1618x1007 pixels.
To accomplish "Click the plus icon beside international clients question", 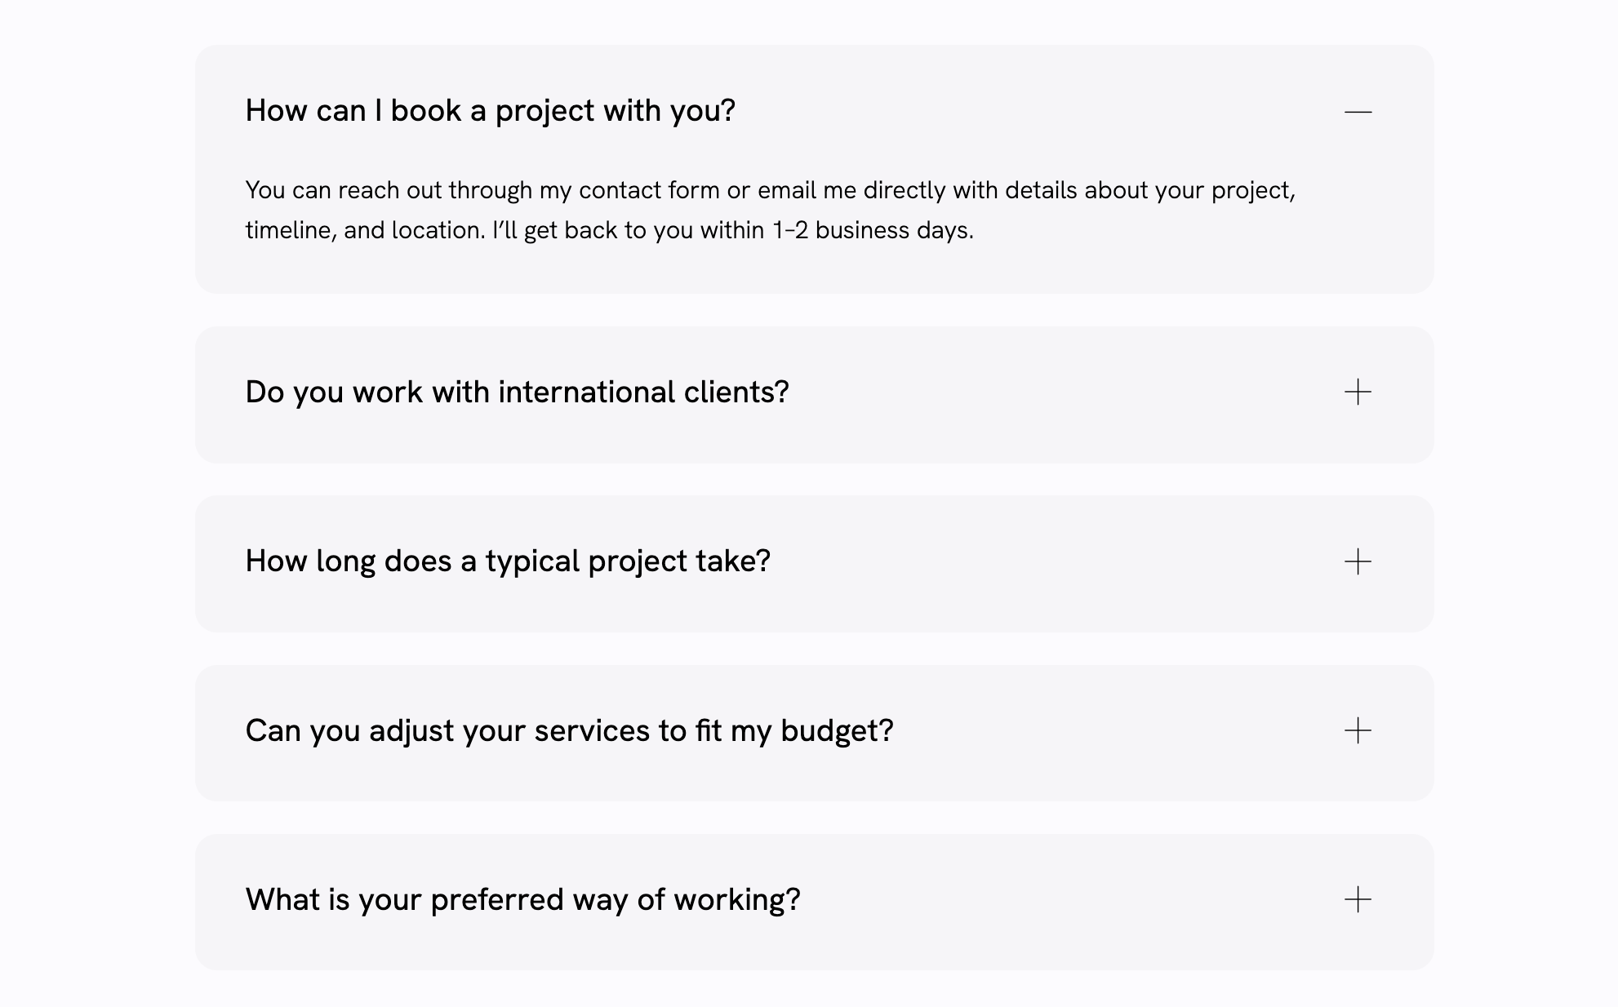I will [x=1357, y=393].
